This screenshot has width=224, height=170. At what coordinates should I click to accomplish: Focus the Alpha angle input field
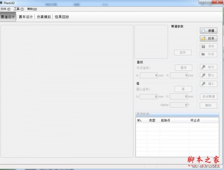click(179, 105)
